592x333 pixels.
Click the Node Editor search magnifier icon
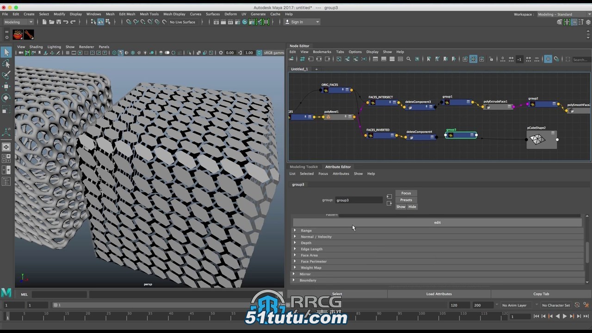click(408, 59)
